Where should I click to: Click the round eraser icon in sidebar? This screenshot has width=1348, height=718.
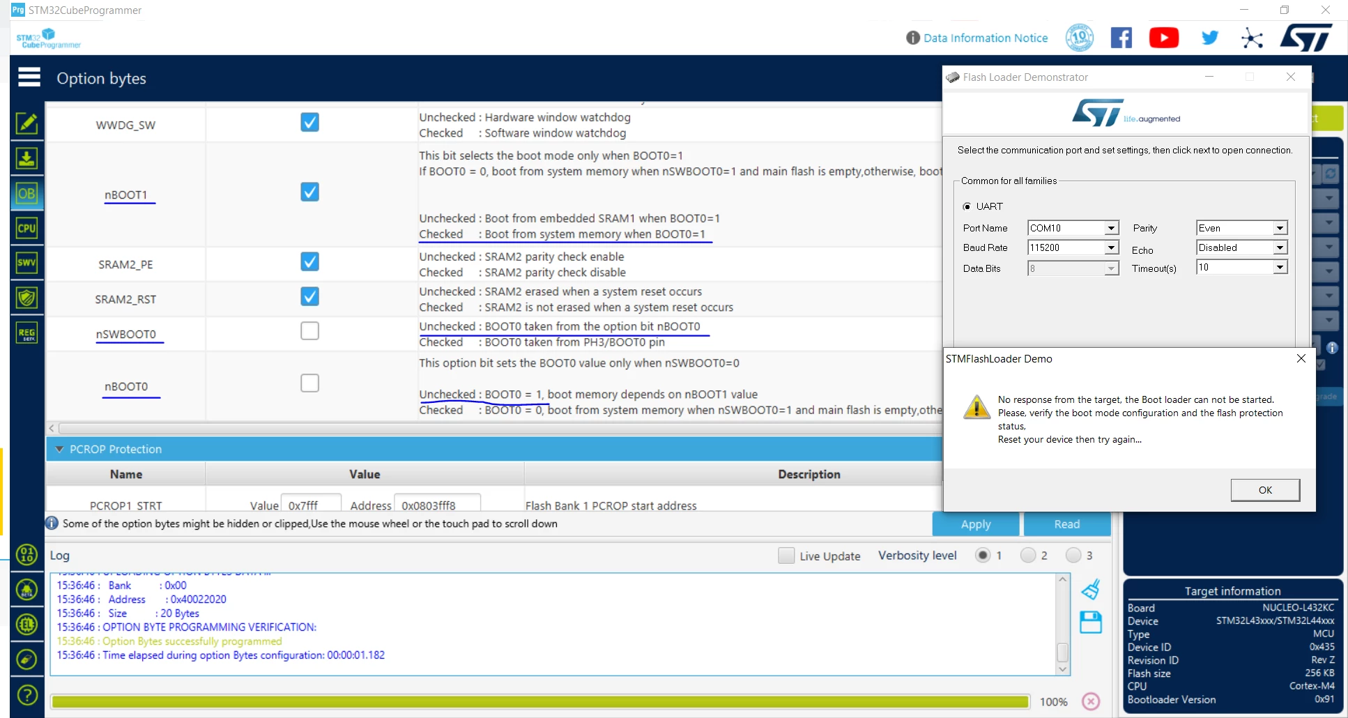click(x=26, y=659)
